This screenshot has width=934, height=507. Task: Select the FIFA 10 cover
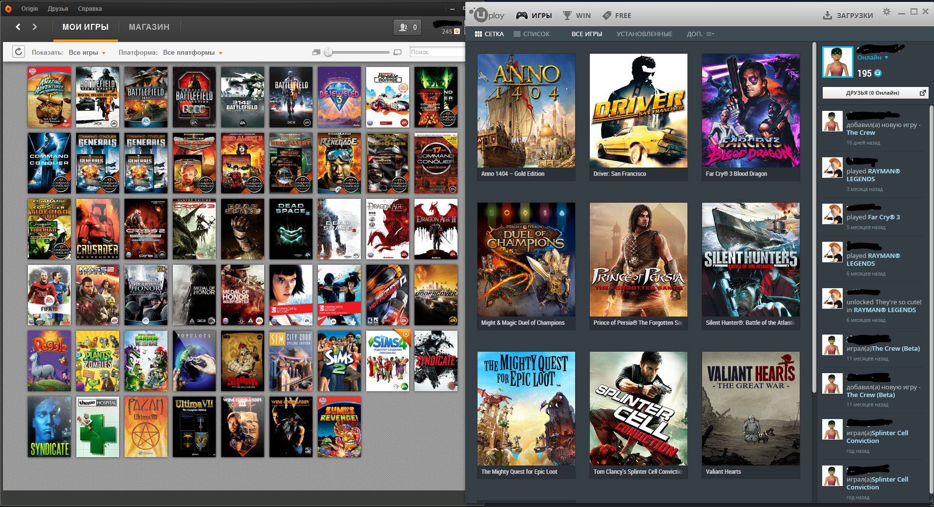point(49,295)
